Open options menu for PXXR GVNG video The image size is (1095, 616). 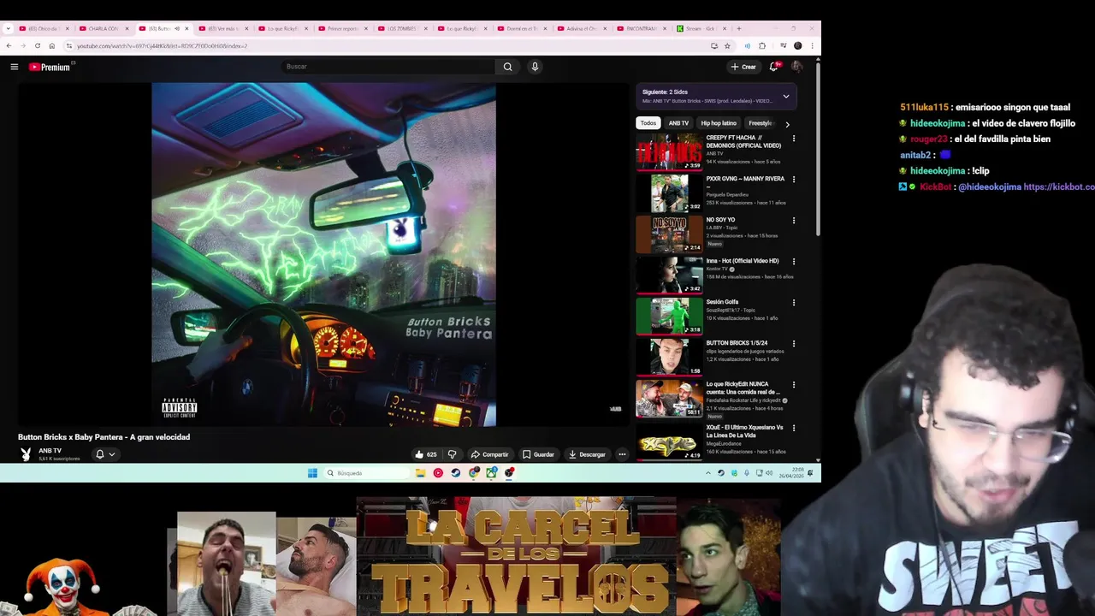[794, 180]
